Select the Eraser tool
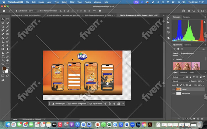 click(x=7, y=45)
